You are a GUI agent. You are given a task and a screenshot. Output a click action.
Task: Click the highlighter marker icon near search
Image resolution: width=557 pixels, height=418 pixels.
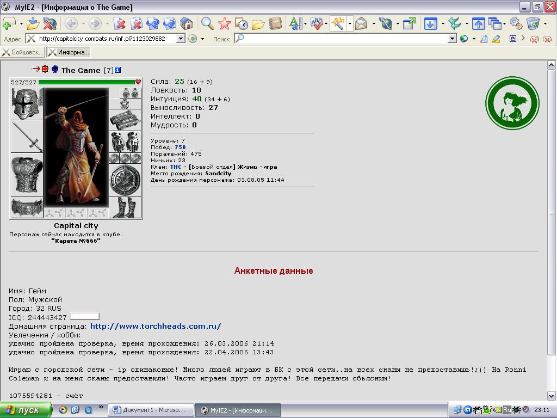(496, 39)
